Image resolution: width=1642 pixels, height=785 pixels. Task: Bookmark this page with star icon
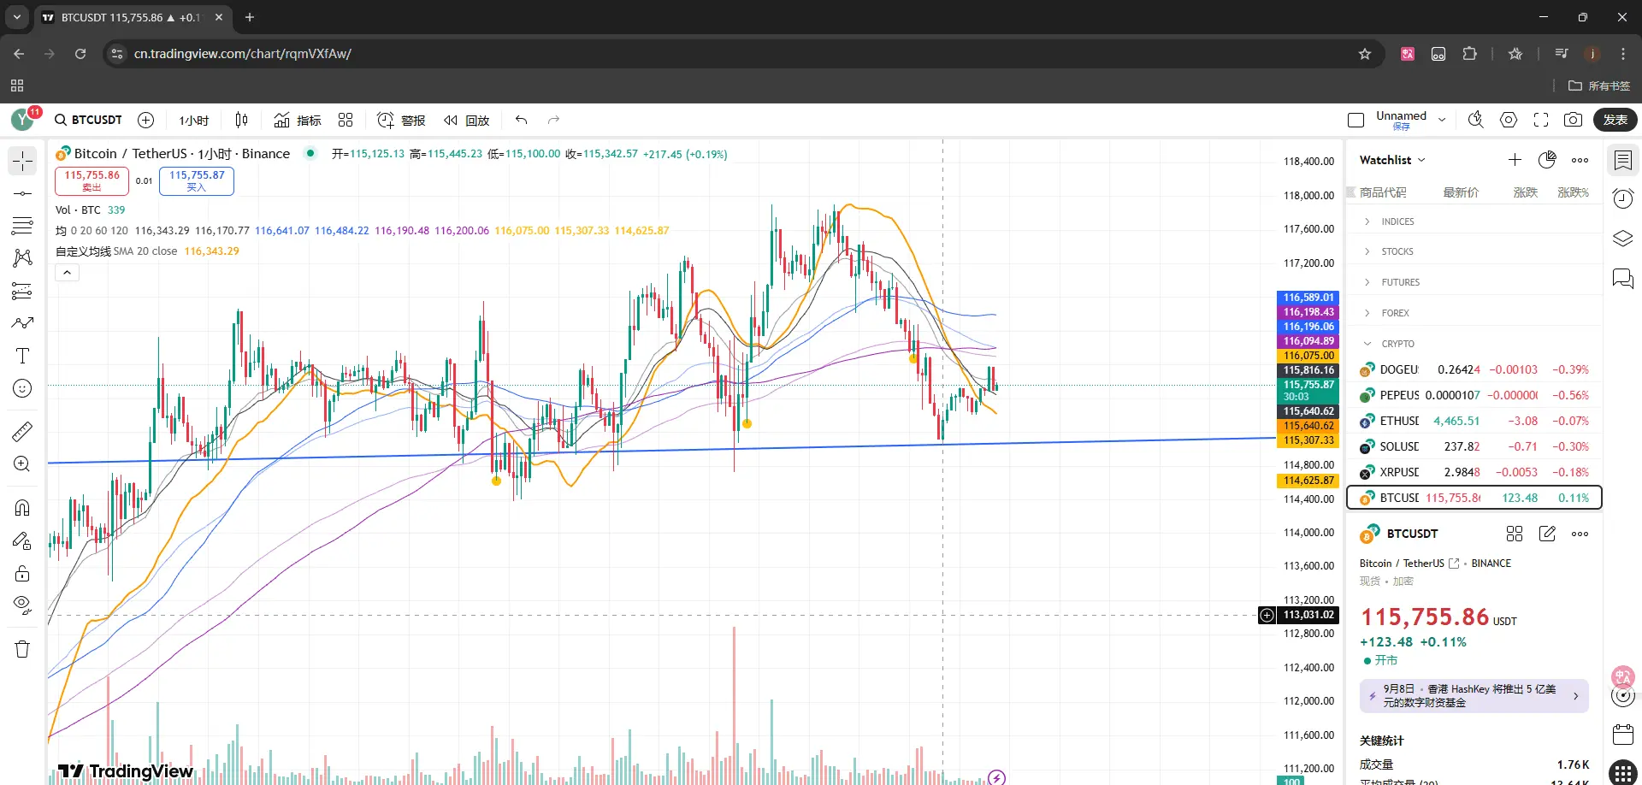pos(1365,54)
